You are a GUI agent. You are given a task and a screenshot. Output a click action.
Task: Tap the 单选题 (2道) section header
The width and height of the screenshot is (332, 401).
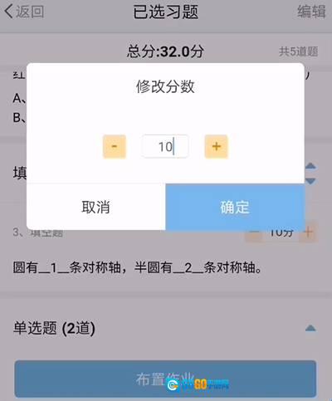point(54,328)
